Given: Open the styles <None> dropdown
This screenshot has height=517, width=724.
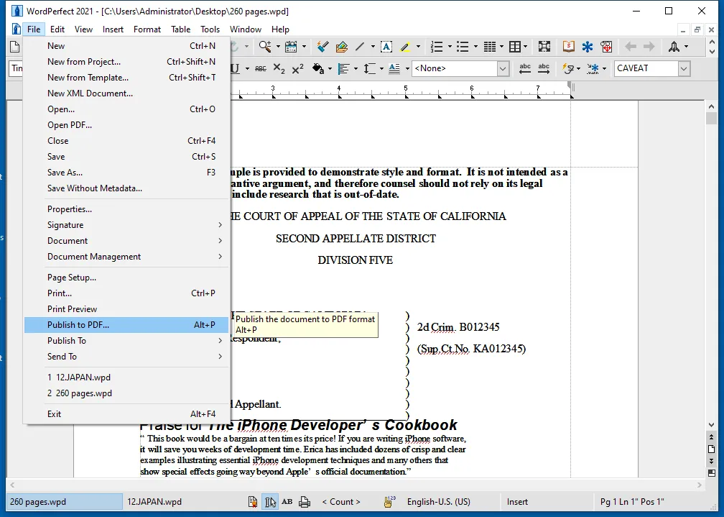Looking at the screenshot, I should [x=503, y=68].
